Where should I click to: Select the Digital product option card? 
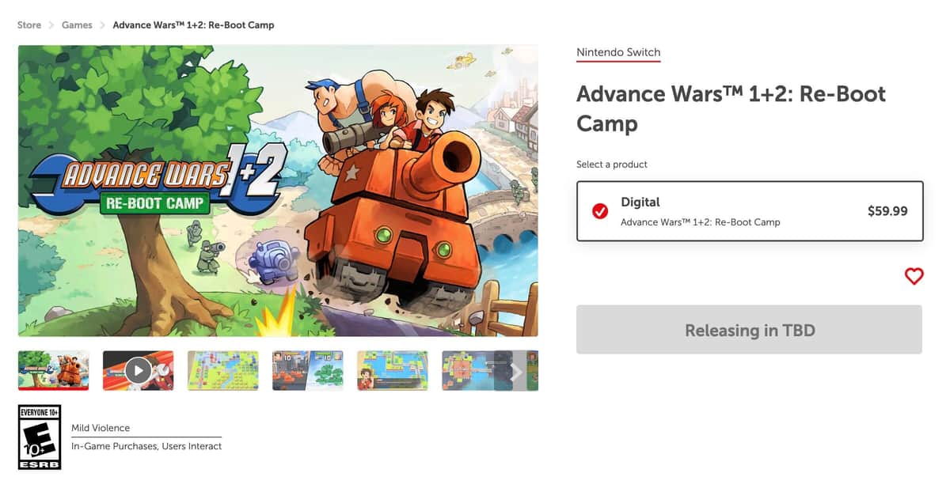pyautogui.click(x=749, y=211)
